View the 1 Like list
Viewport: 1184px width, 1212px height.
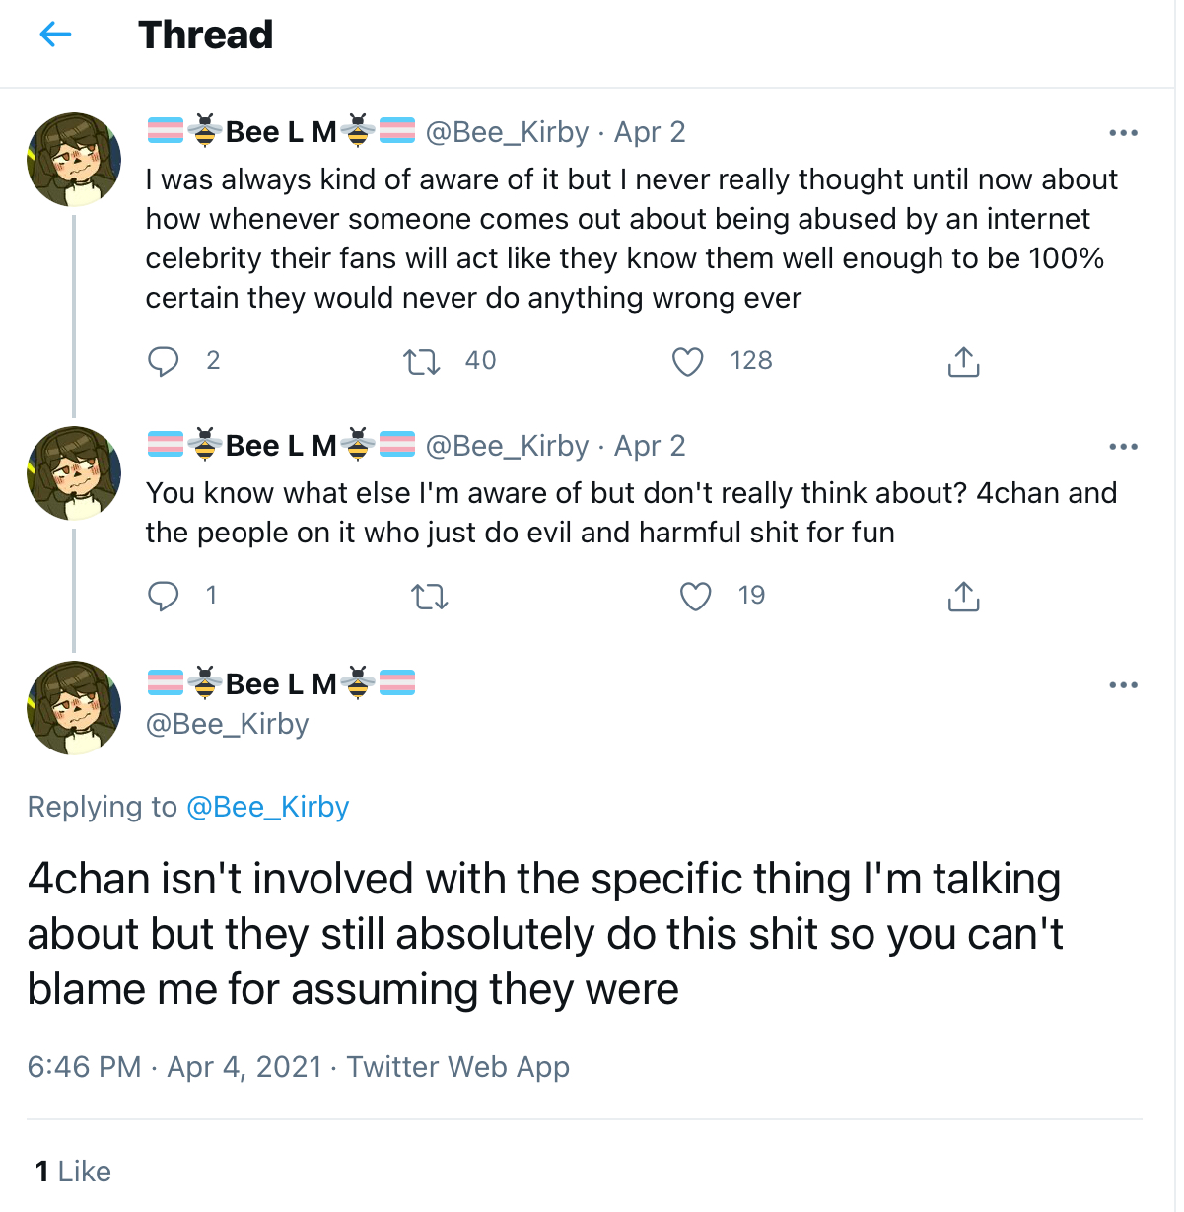tap(73, 1172)
